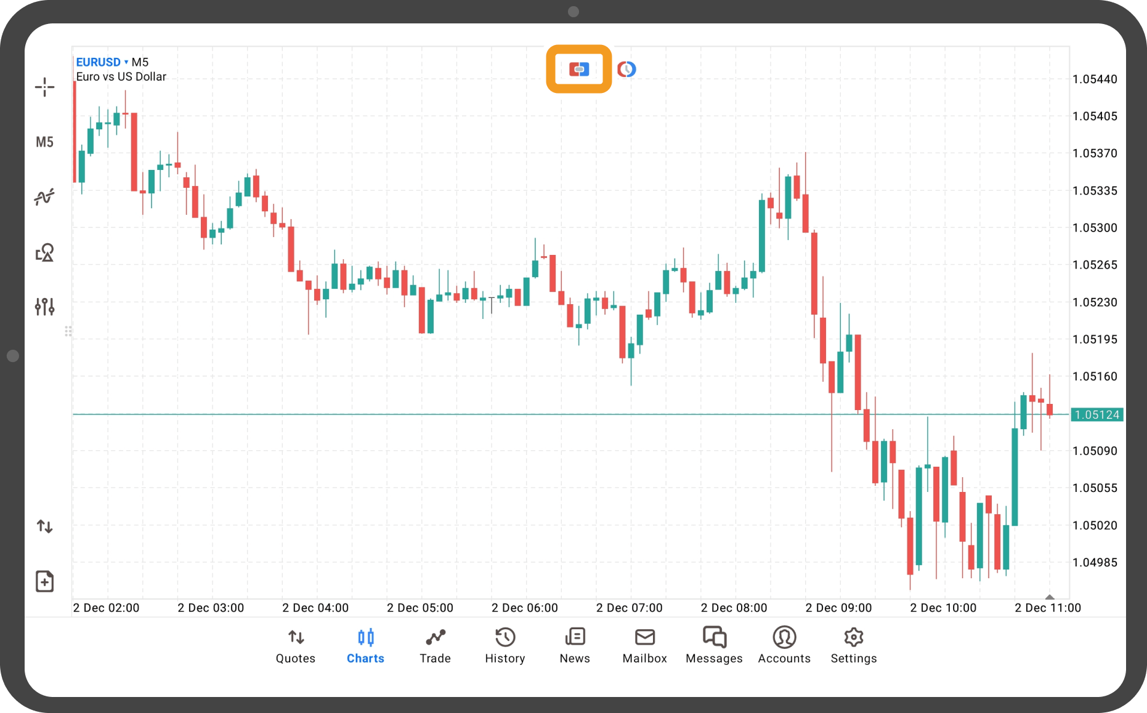Click the sidebar drag handle dots
This screenshot has width=1147, height=713.
[x=68, y=331]
